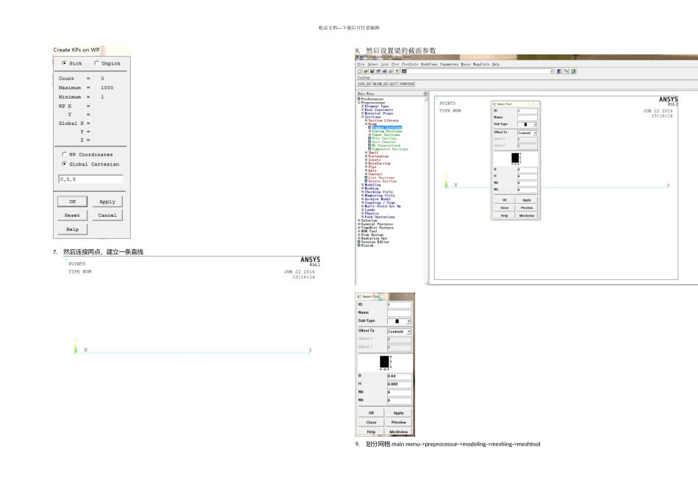Click Apply in Create KPs on WP dialog
The height and width of the screenshot is (494, 698).
click(x=107, y=201)
